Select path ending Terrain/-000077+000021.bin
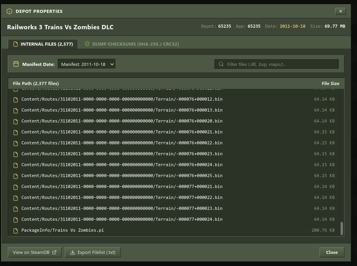Viewport: 357px width, 266px height. coord(122,186)
